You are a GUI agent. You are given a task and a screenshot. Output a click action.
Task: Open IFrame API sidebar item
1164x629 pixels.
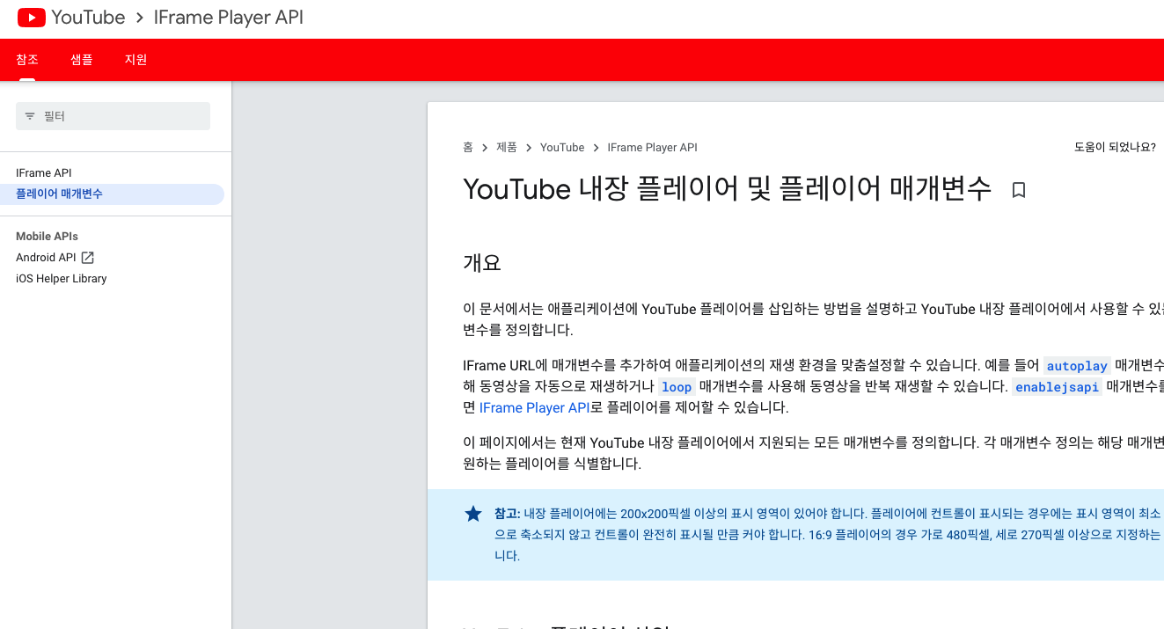point(44,172)
